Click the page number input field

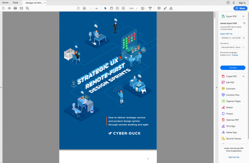coord(90,8)
